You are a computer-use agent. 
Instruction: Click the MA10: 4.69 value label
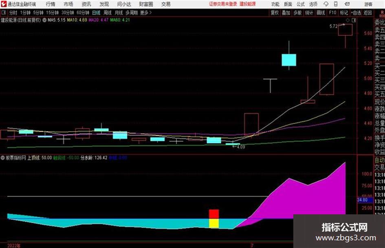click(77, 20)
